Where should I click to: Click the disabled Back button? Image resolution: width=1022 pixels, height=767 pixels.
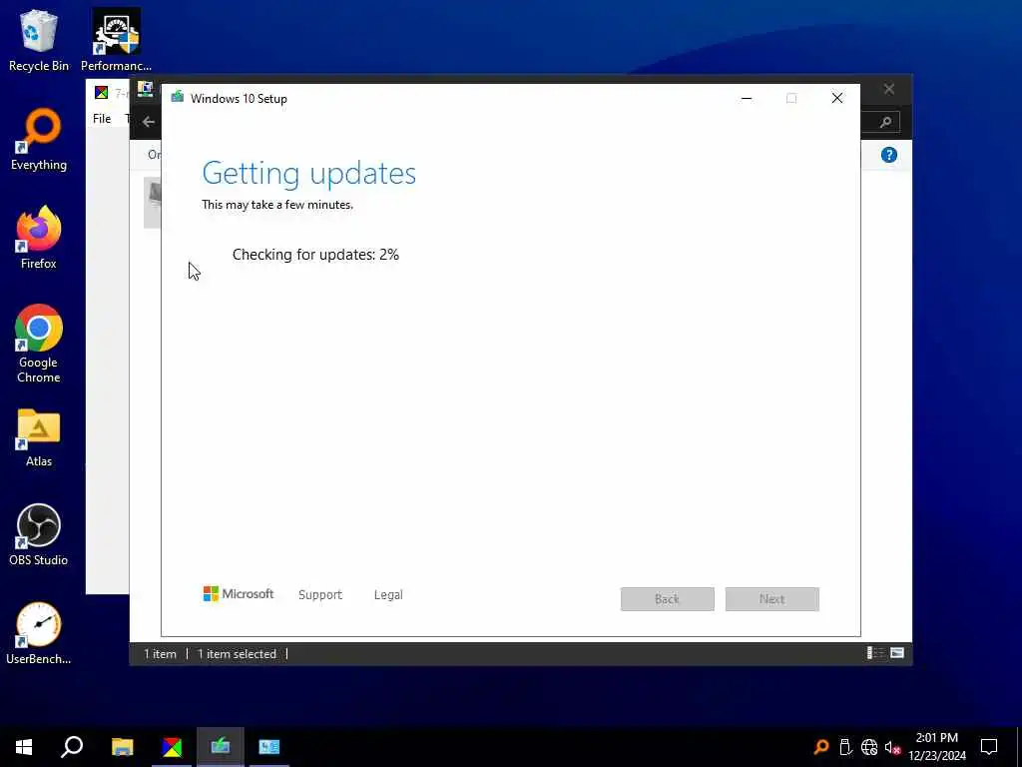(668, 599)
